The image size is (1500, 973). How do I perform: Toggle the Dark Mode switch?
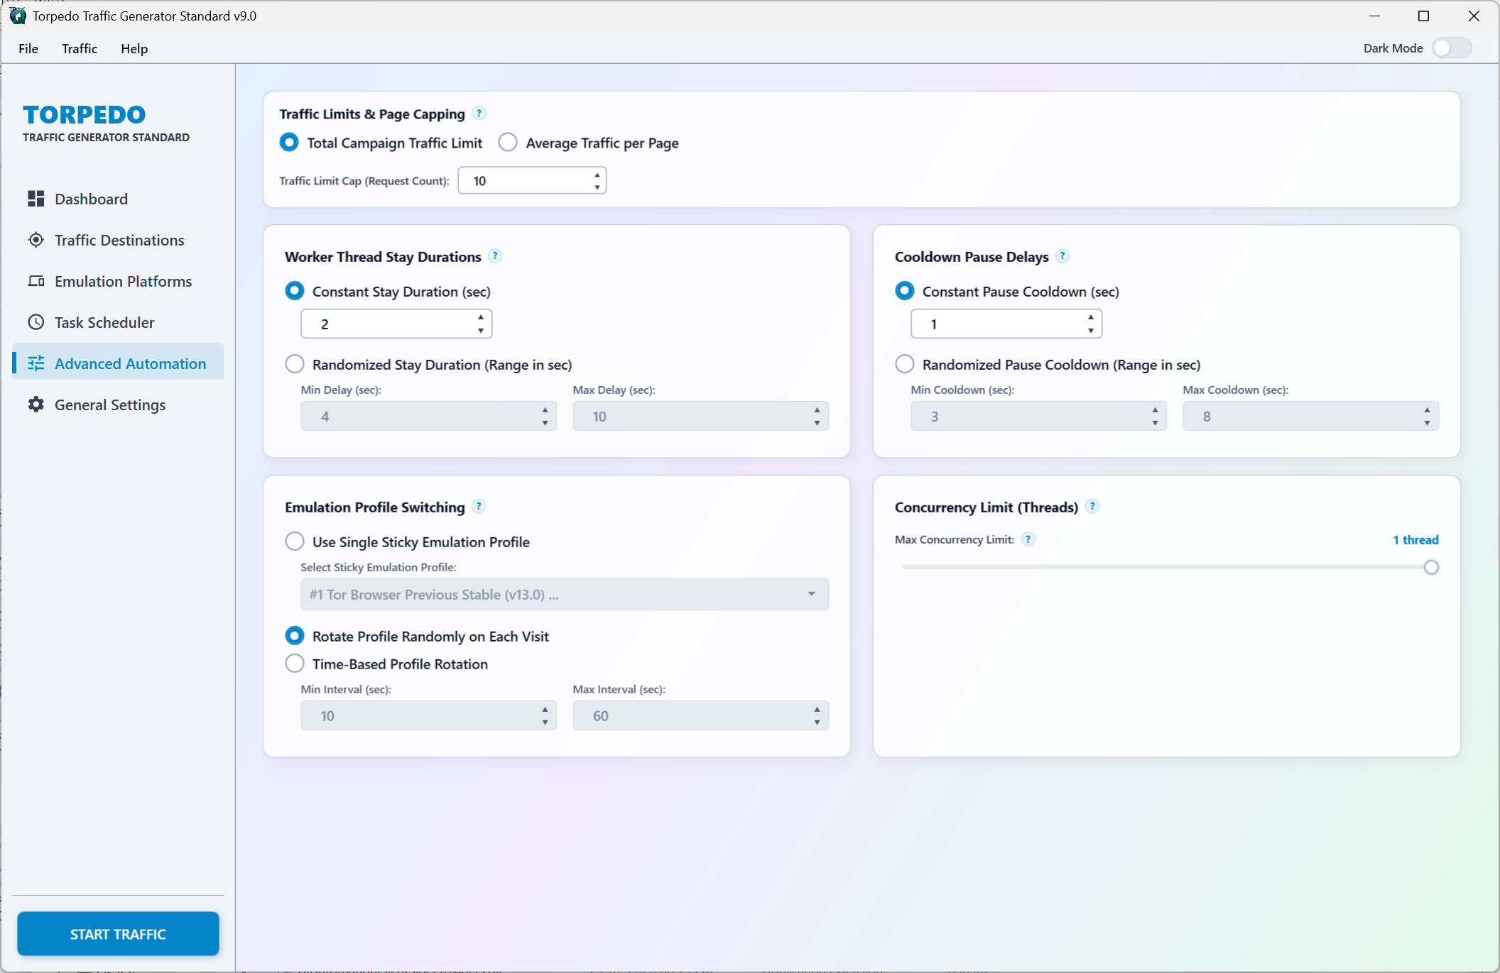pos(1452,48)
